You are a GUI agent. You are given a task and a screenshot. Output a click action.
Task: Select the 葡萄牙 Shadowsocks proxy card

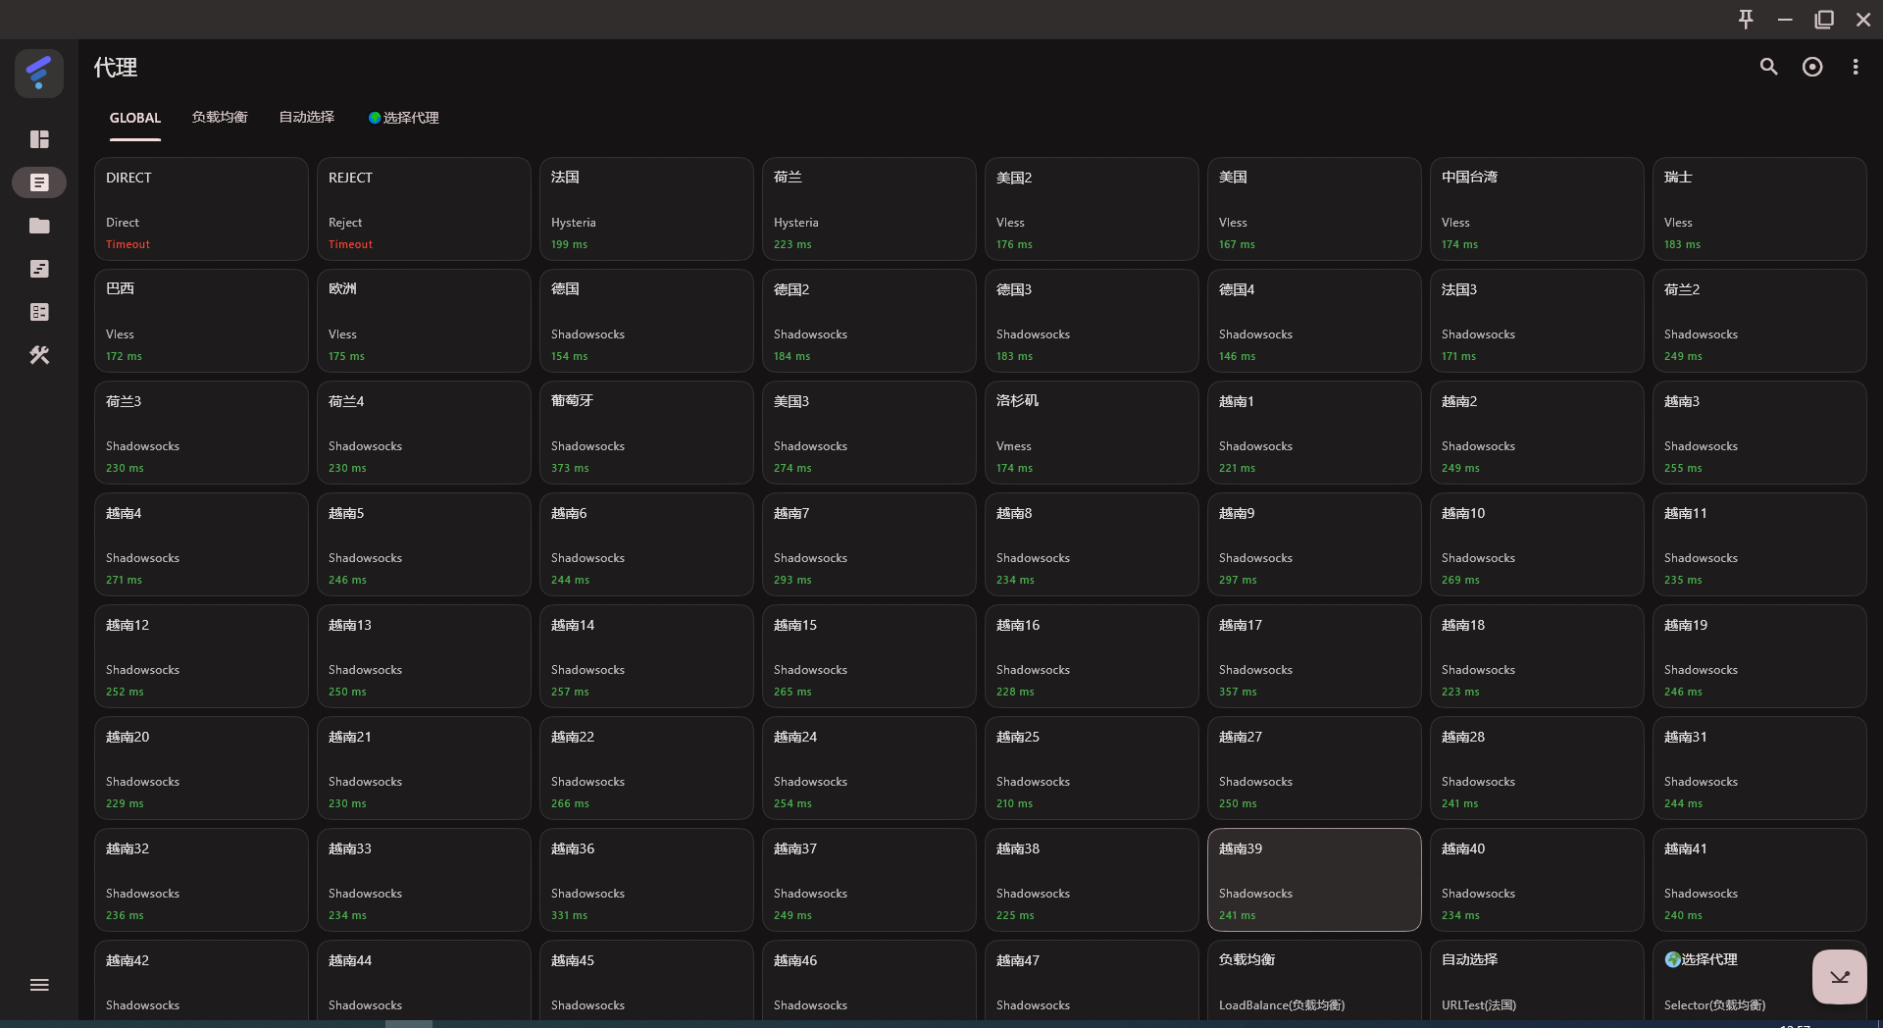coord(645,433)
